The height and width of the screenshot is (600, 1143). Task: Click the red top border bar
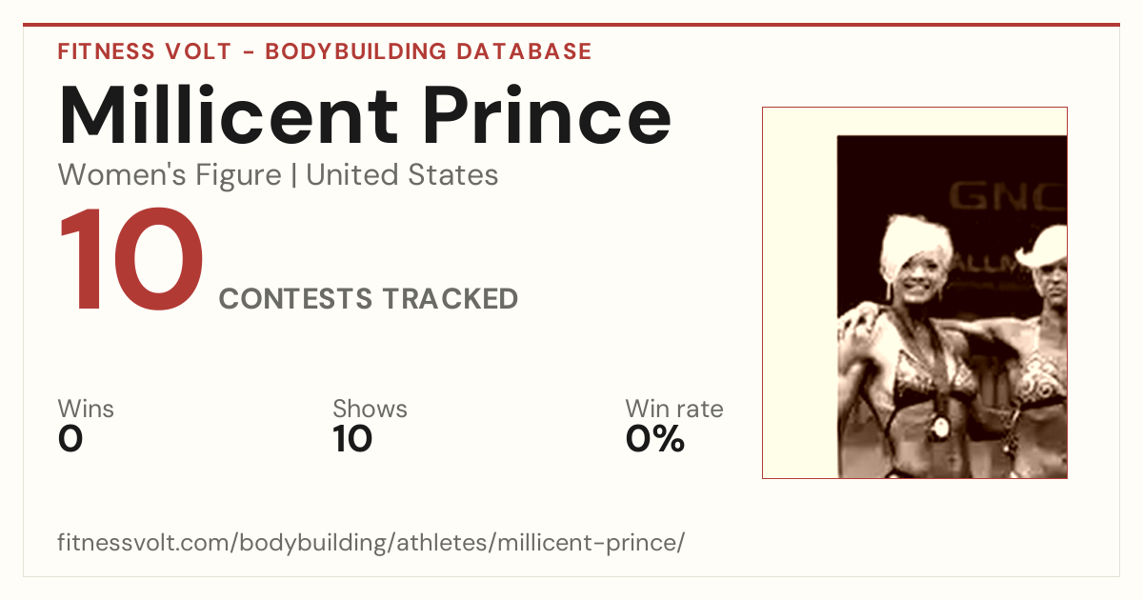tap(571, 25)
